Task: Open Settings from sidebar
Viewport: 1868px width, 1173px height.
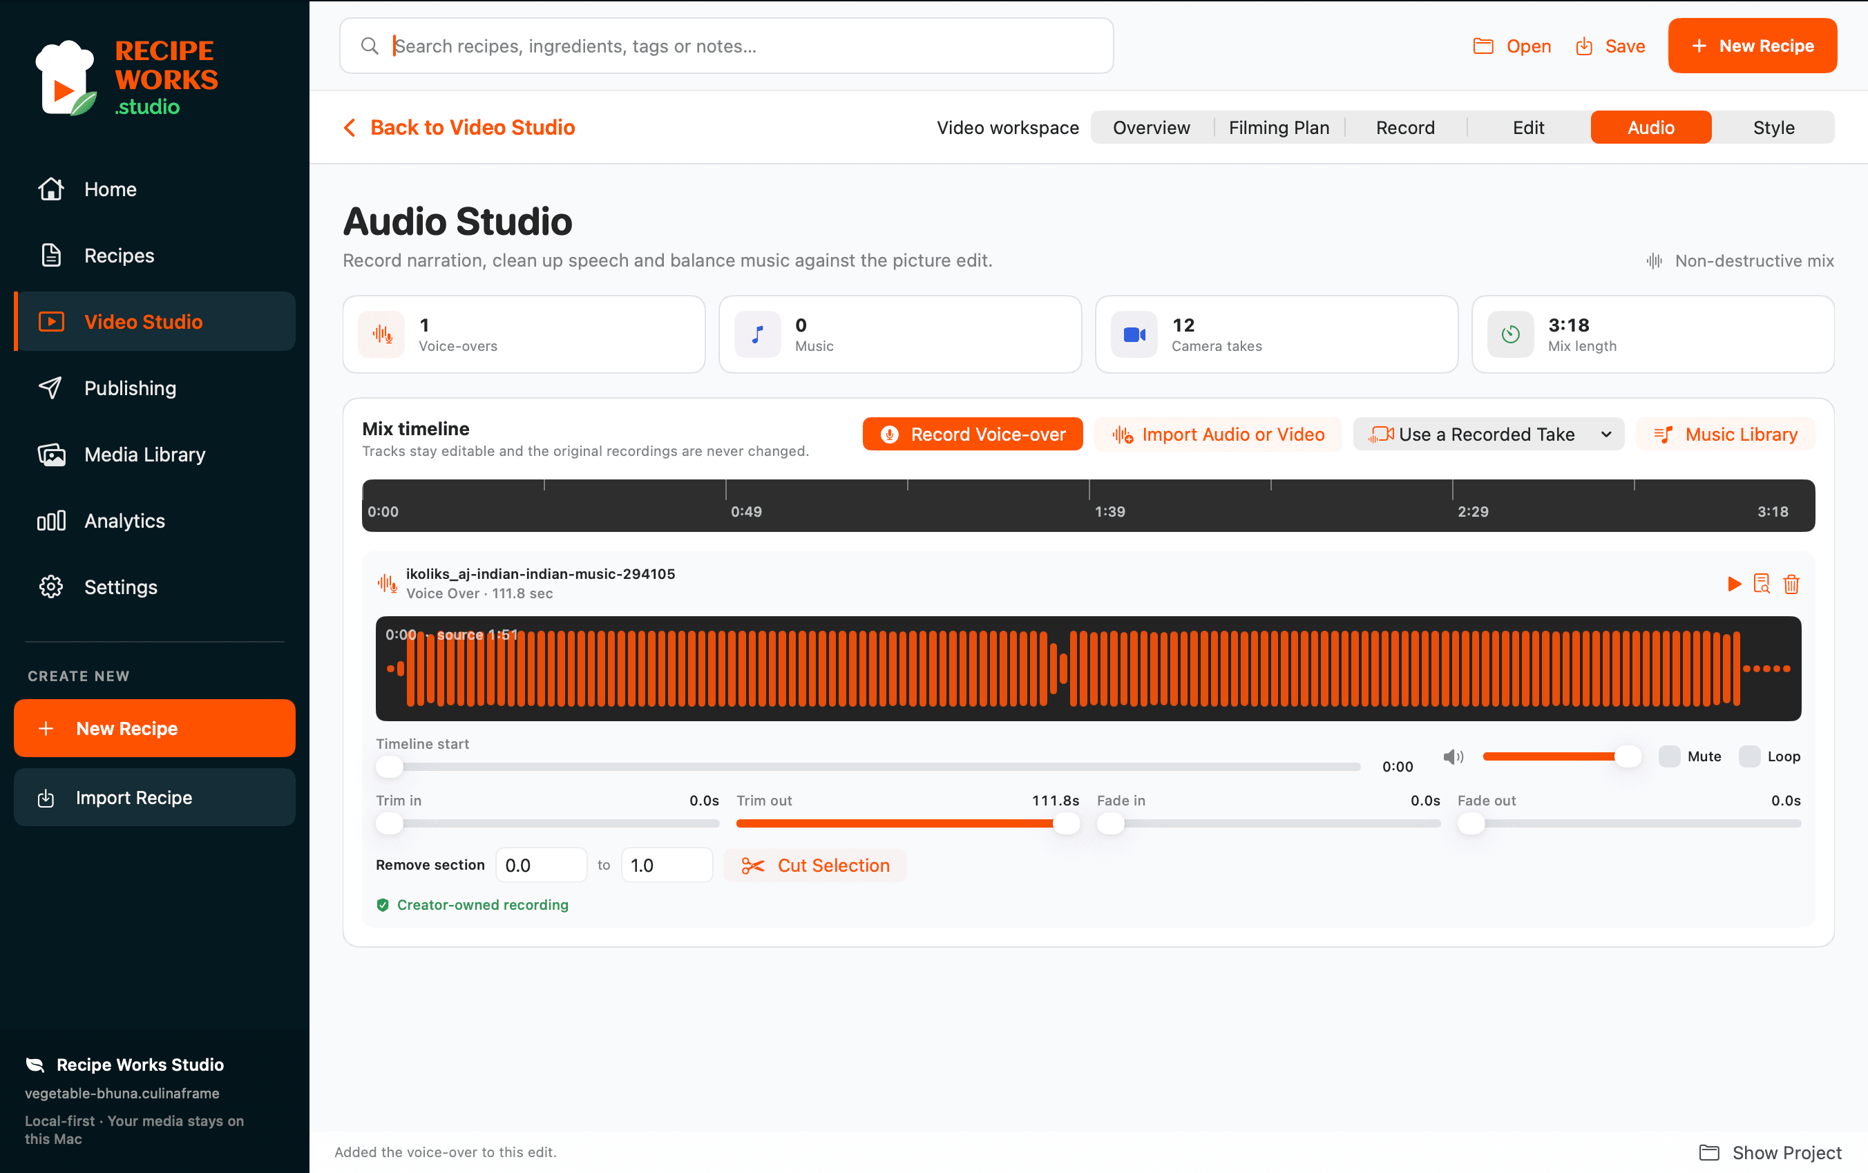Action: [x=154, y=586]
